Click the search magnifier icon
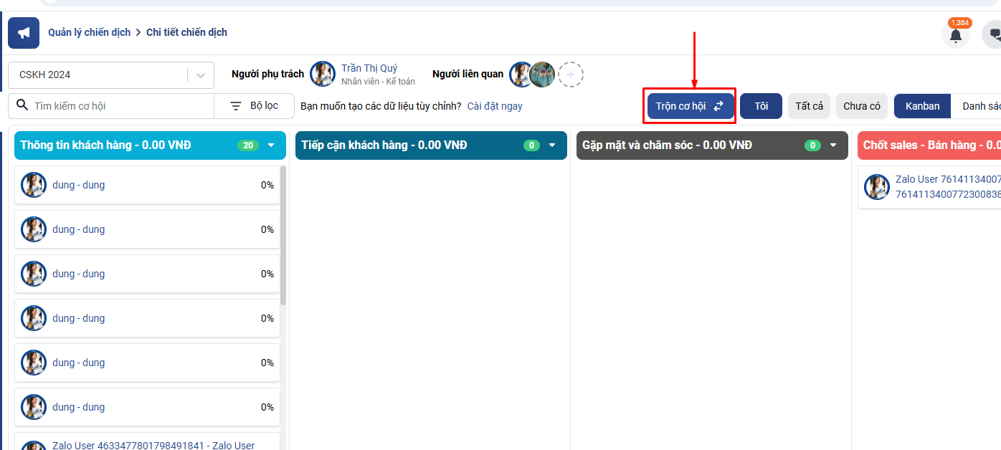Screen dimensions: 1001x450 click(x=22, y=106)
